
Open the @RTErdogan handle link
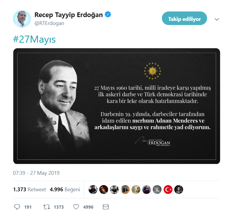[49, 23]
